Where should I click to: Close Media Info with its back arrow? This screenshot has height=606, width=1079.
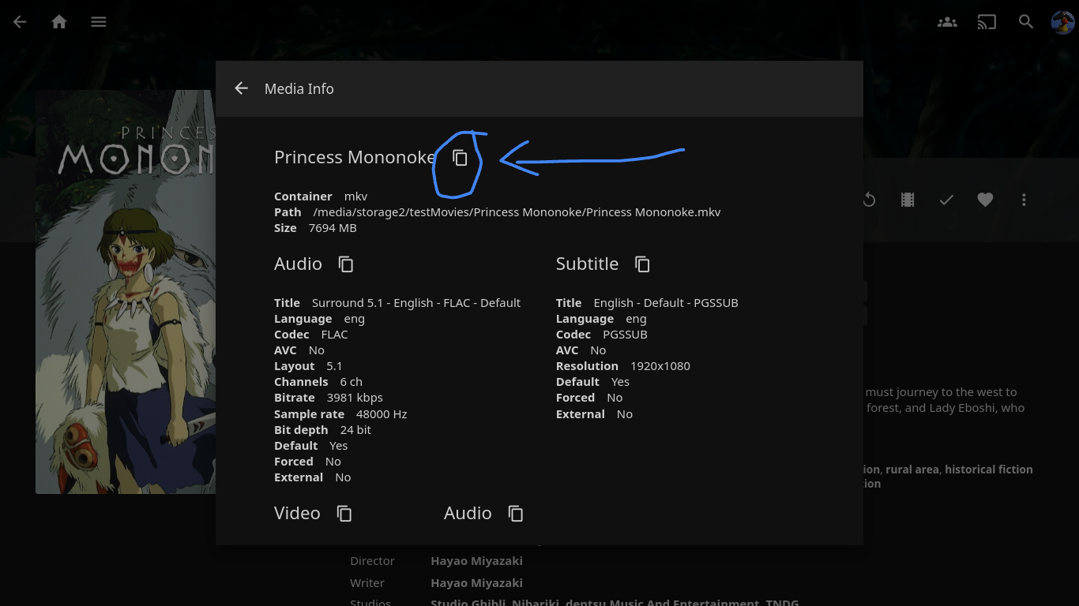pyautogui.click(x=242, y=88)
